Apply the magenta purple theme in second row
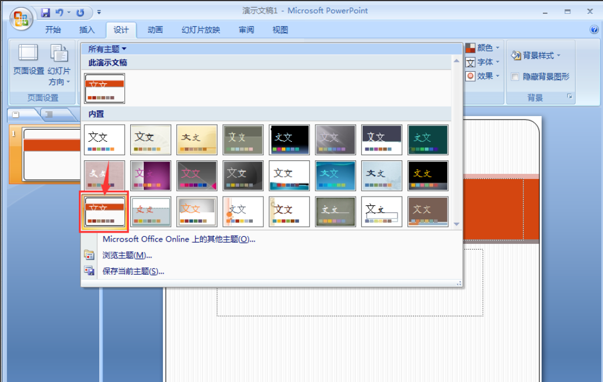The height and width of the screenshot is (382, 603). (x=151, y=176)
